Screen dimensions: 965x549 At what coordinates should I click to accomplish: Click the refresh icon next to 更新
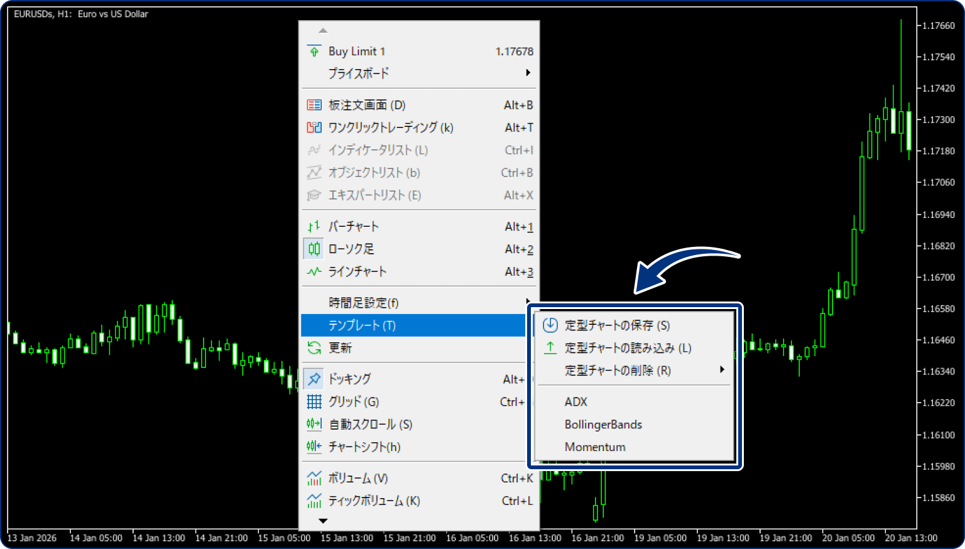[313, 348]
